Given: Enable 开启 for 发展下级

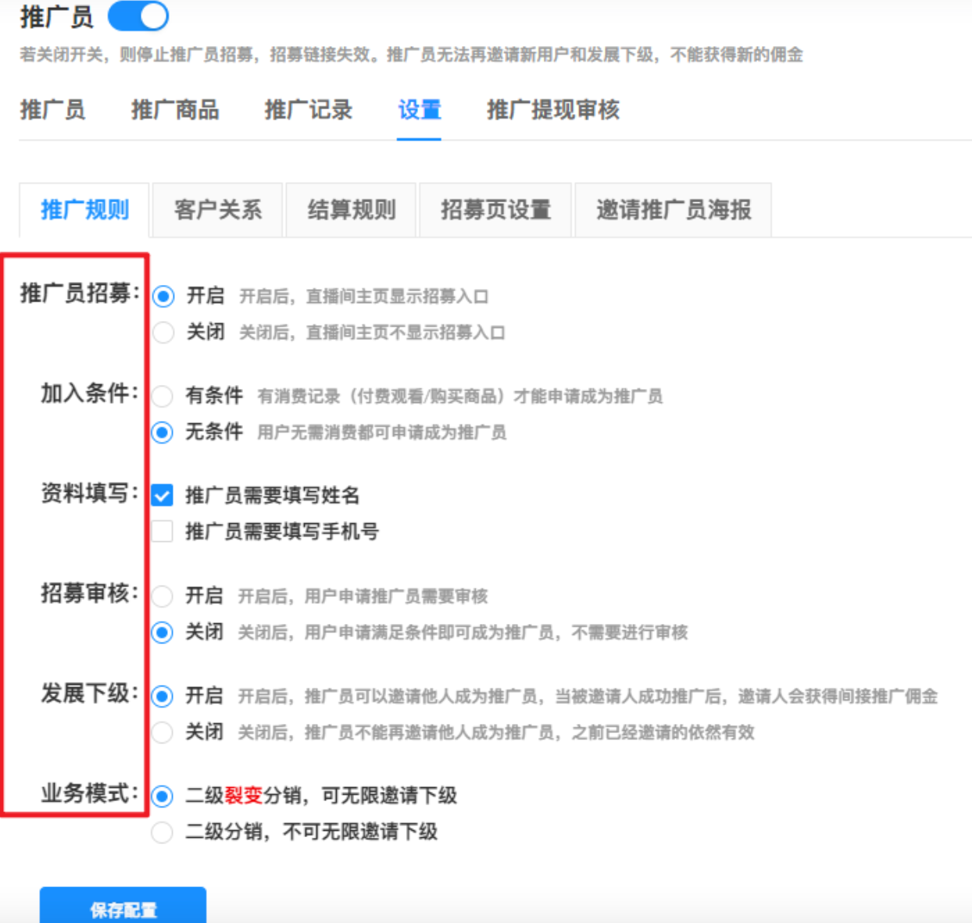Looking at the screenshot, I should click(x=162, y=695).
